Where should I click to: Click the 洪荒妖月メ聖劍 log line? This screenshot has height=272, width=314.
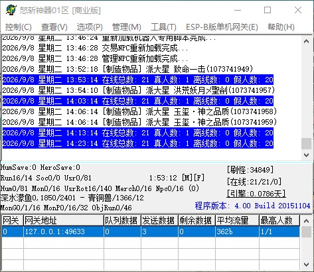pos(139,90)
